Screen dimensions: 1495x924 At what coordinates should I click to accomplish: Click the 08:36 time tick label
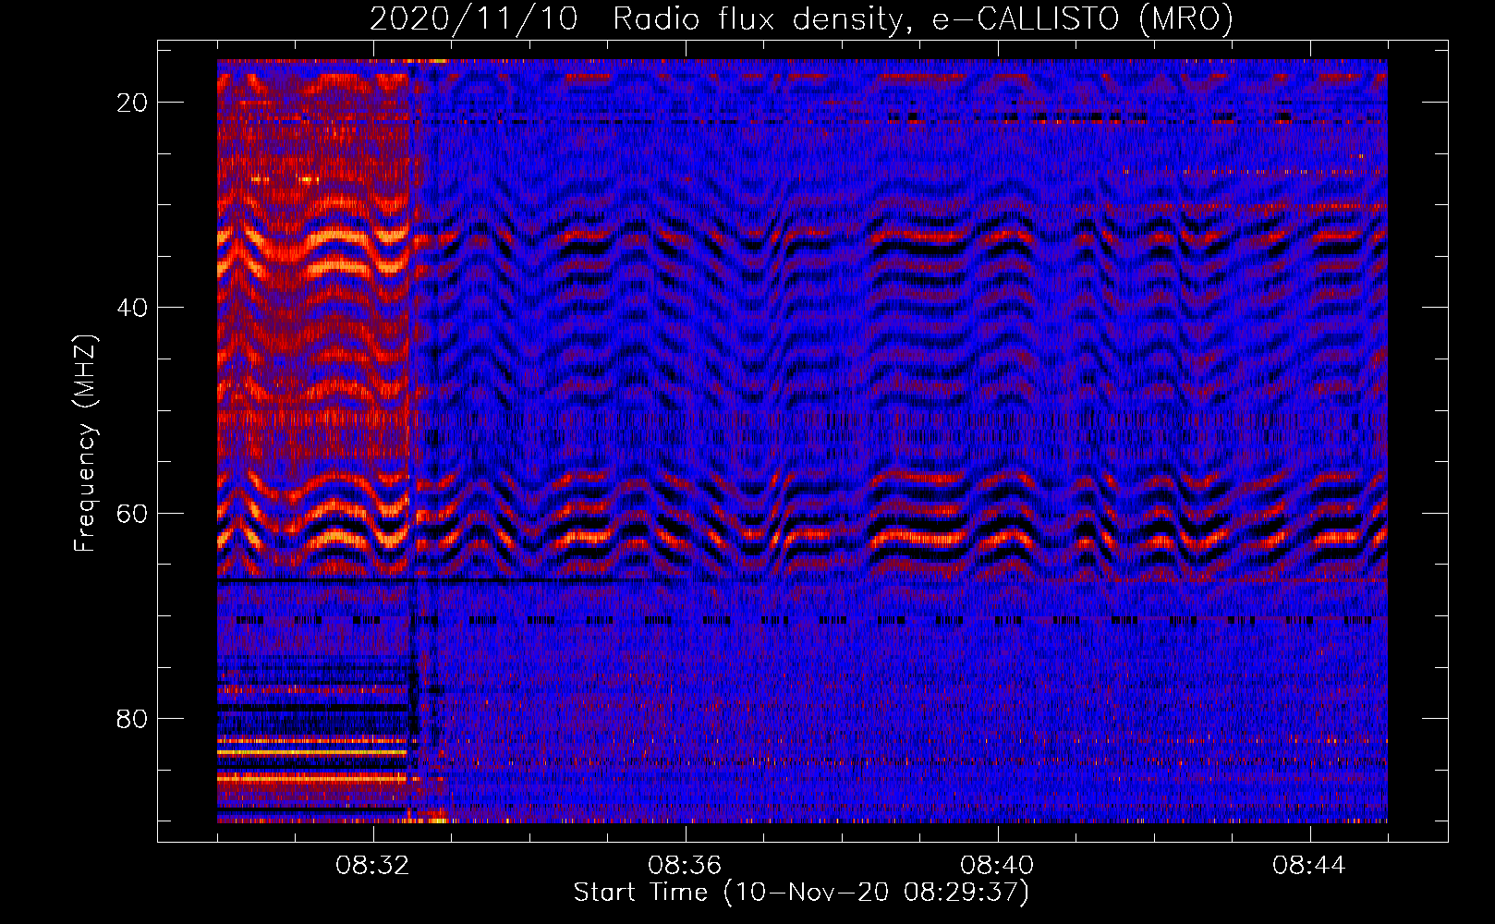coord(685,866)
